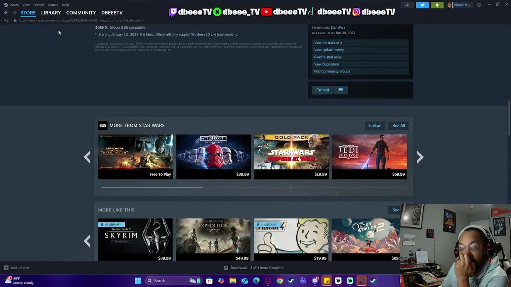Open the Fallout 4 game card

click(292, 240)
